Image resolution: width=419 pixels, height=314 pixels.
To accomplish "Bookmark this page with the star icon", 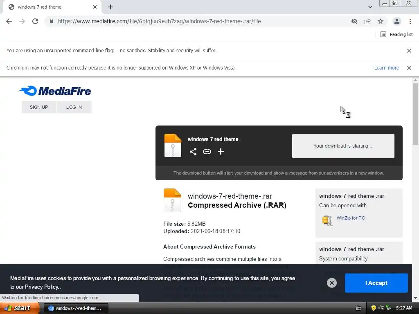I will pyautogui.click(x=381, y=21).
